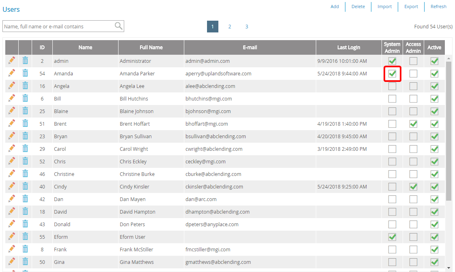This screenshot has width=455, height=272.
Task: Enable Access Admin for Amanda
Action: pos(413,74)
